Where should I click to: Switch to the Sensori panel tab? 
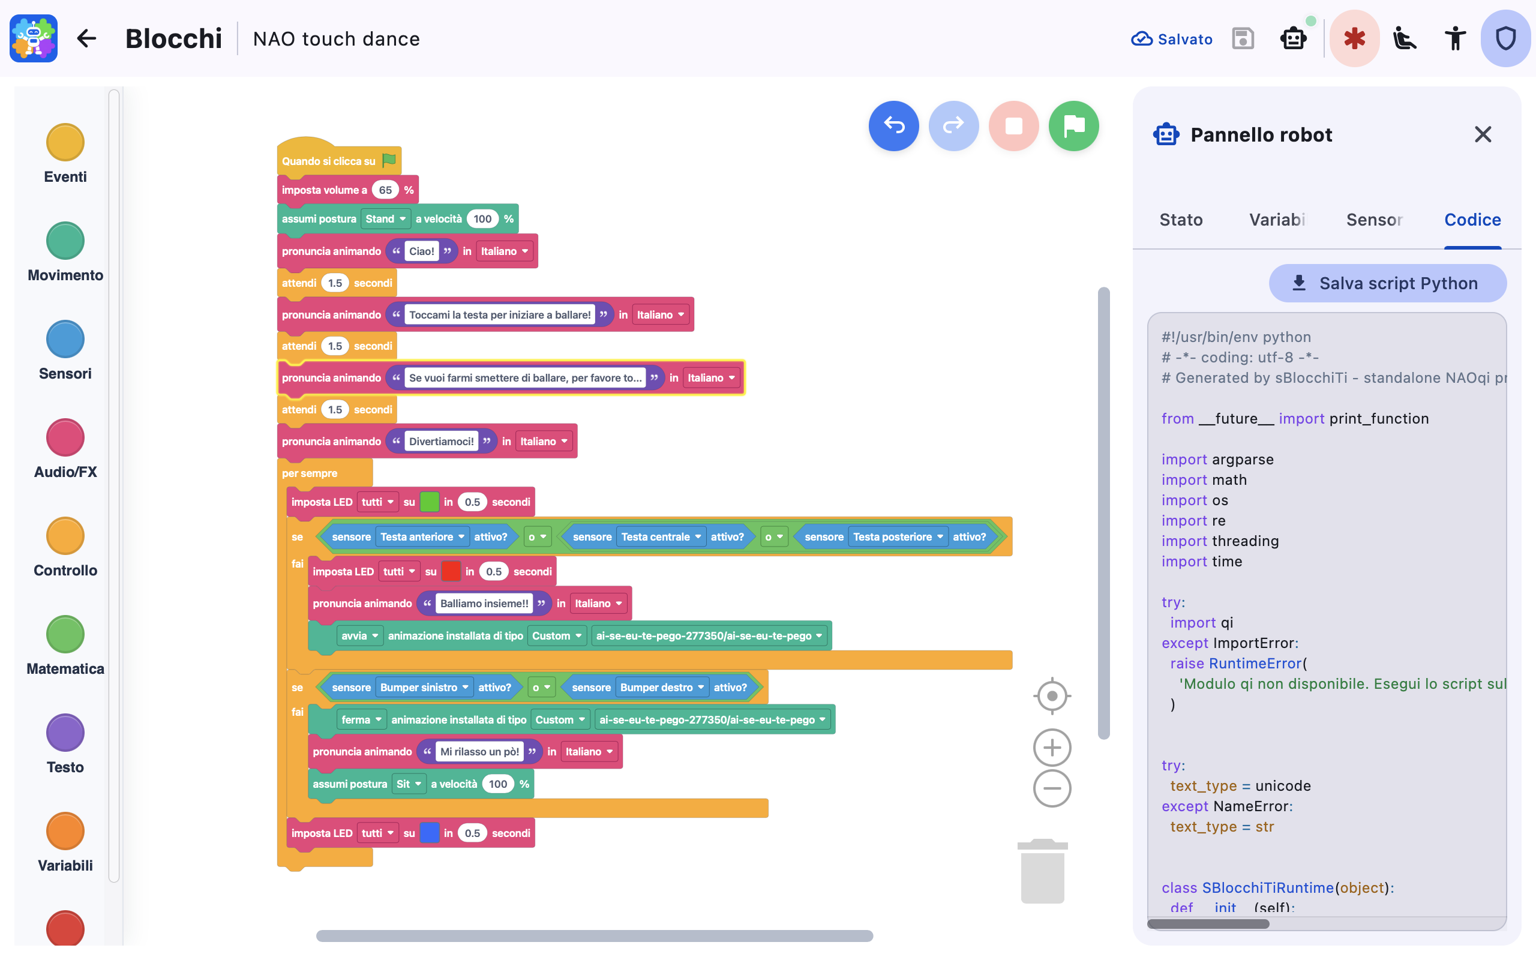coord(1374,220)
